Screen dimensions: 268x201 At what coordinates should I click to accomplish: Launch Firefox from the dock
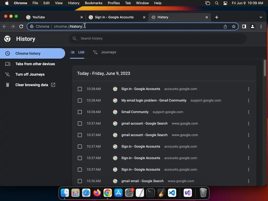coord(97,193)
